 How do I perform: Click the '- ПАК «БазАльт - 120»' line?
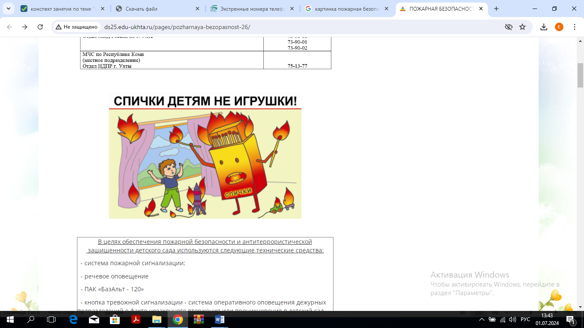point(112,289)
